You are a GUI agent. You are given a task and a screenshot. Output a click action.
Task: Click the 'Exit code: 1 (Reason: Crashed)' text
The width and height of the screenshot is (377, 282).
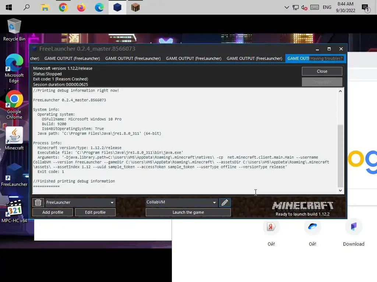point(61,79)
